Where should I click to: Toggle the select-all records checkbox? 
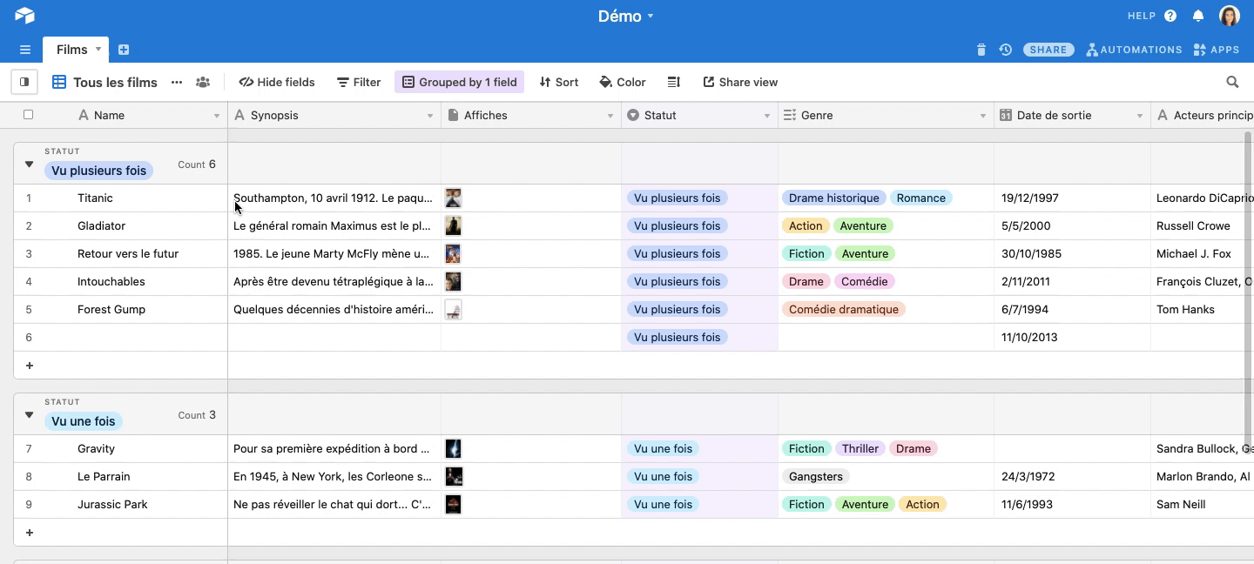point(29,115)
